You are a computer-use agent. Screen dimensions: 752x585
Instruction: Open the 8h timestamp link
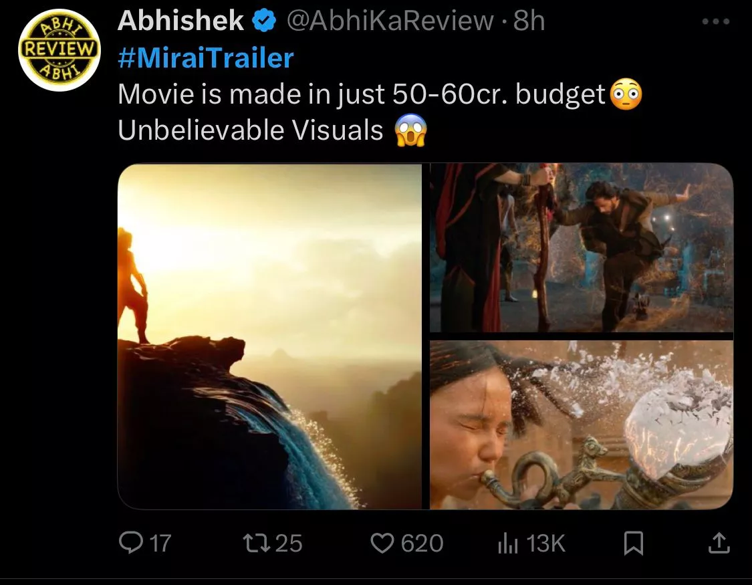click(x=529, y=21)
